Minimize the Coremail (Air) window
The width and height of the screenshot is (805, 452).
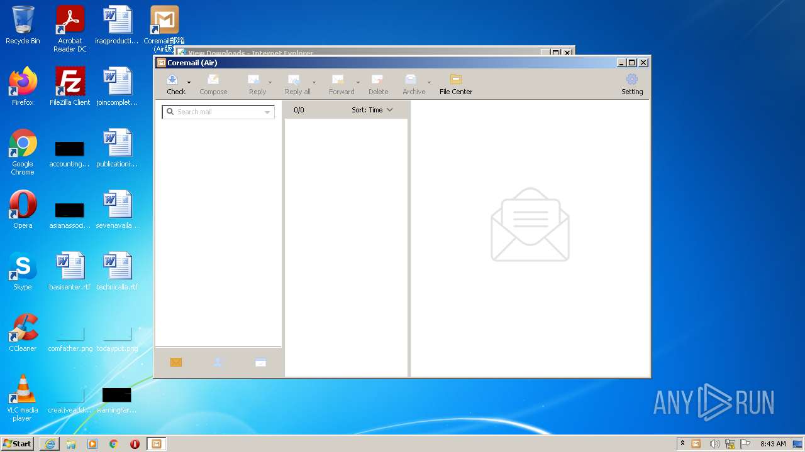point(621,63)
